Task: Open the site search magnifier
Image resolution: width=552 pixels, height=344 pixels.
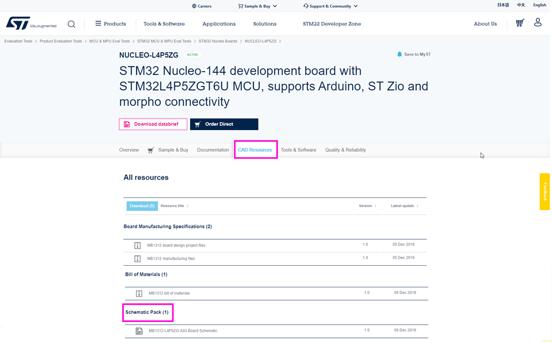Action: pos(71,24)
